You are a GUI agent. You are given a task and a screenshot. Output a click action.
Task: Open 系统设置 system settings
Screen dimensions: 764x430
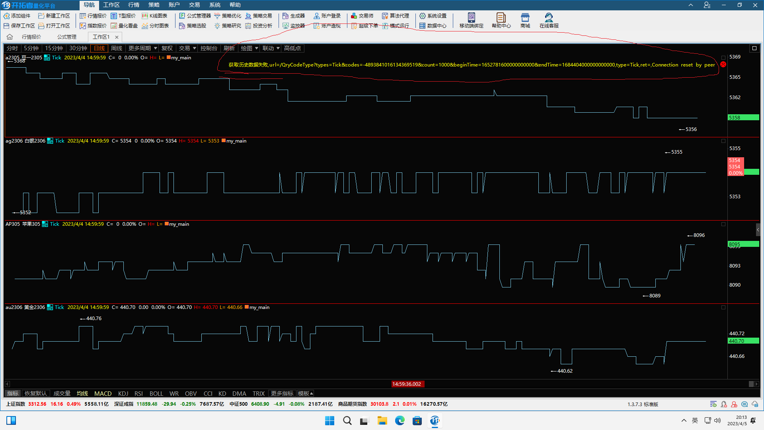(433, 16)
